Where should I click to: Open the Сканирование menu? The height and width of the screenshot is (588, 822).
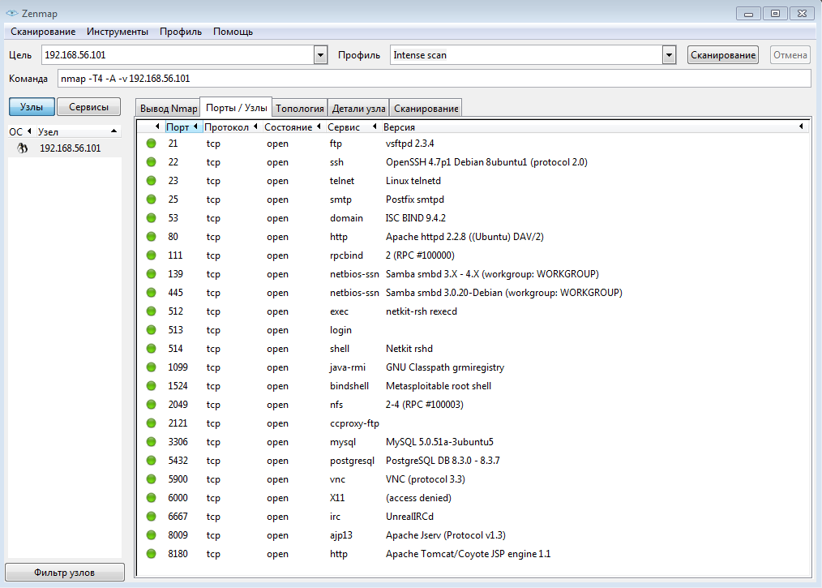(x=43, y=32)
